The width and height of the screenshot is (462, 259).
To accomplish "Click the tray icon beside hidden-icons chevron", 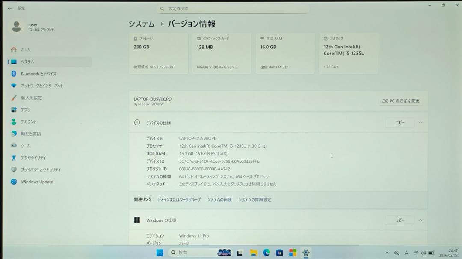I will 397,253.
